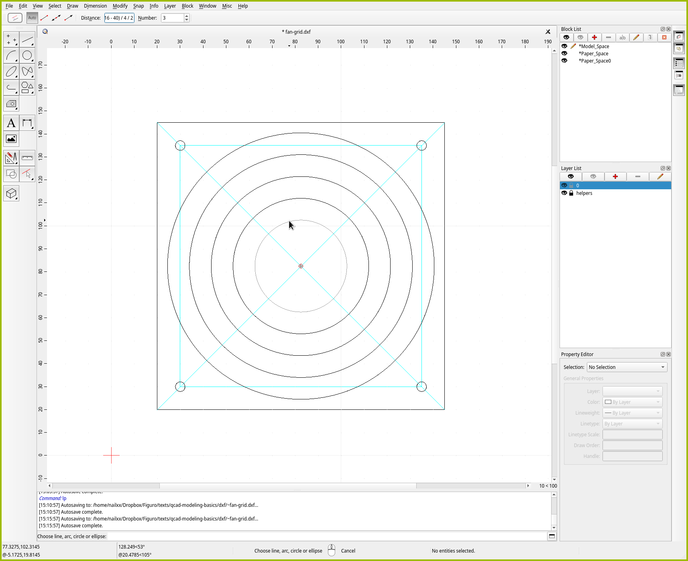Select the Text tool
The width and height of the screenshot is (688, 561).
(x=11, y=123)
